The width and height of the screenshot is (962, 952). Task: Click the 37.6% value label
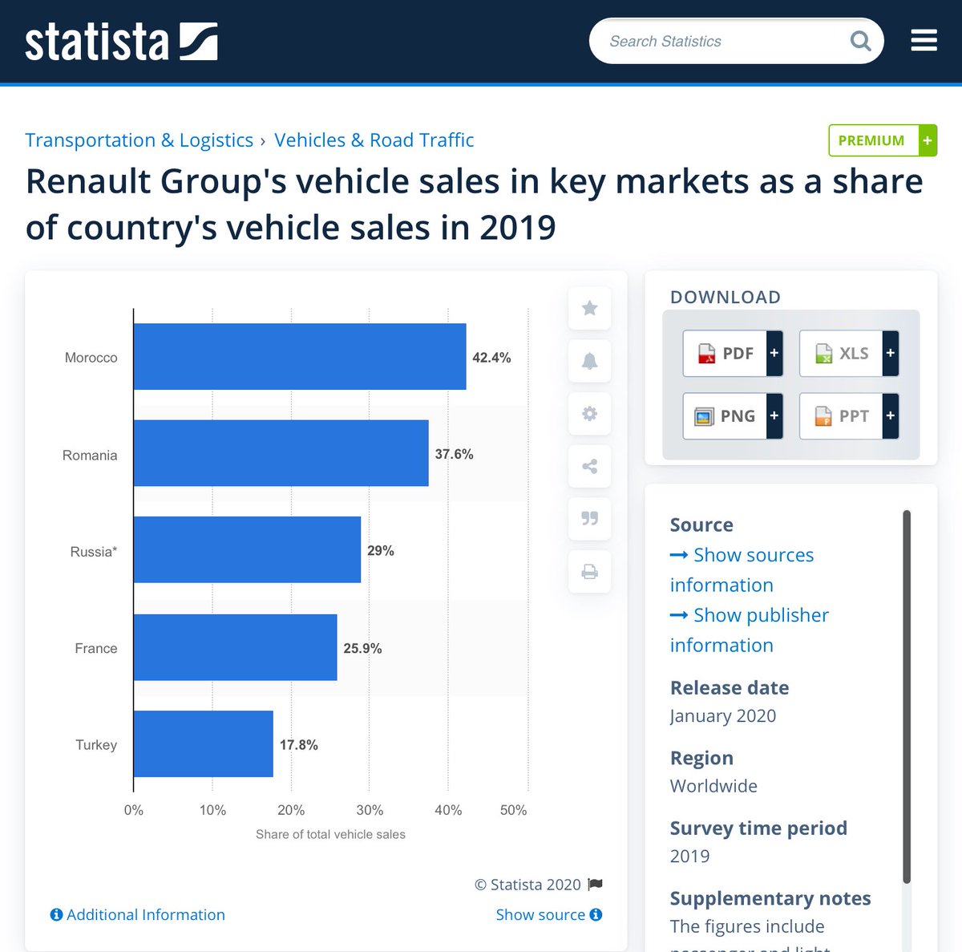[x=454, y=454]
